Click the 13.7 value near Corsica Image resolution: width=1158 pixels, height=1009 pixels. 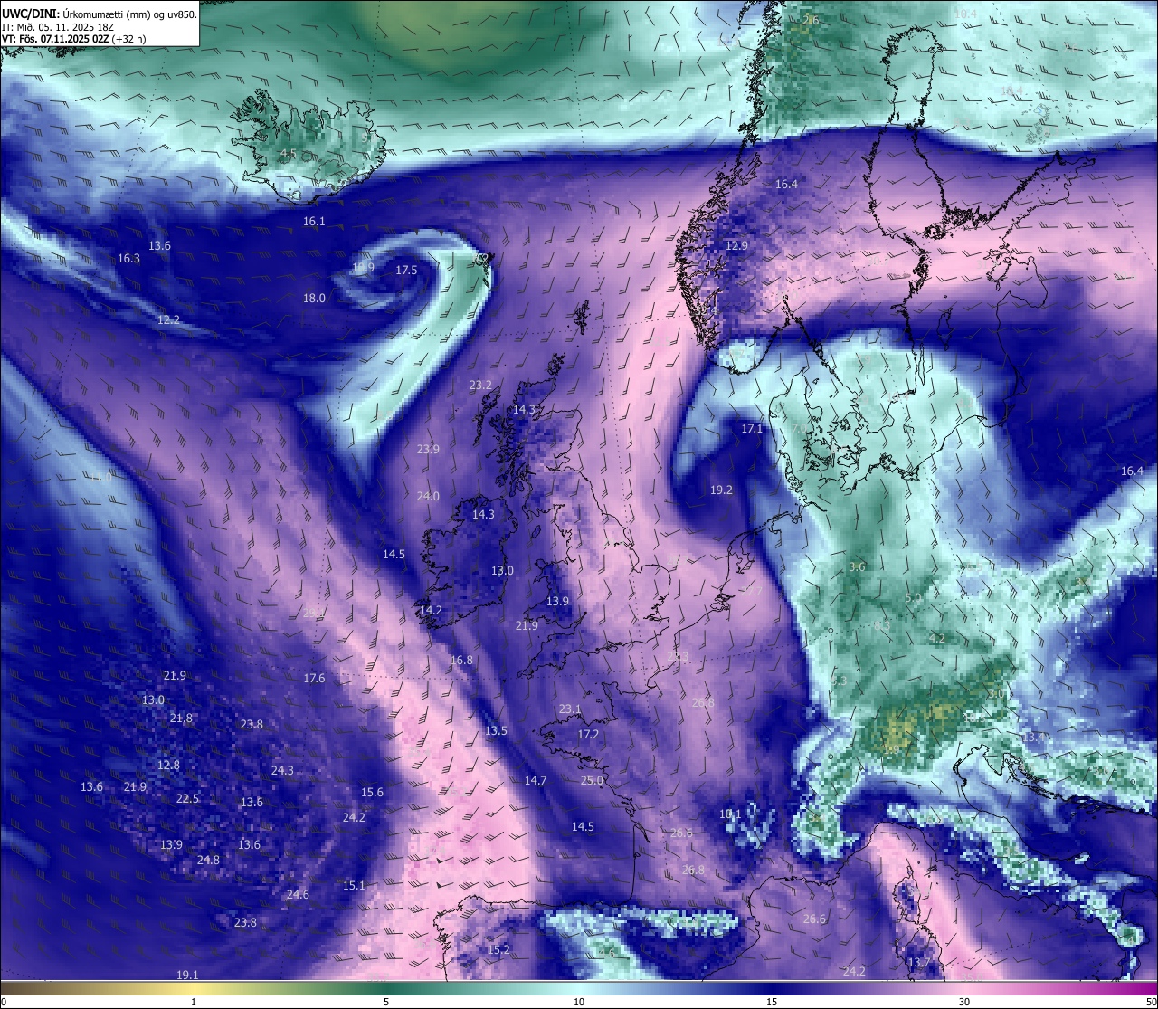[x=919, y=962]
